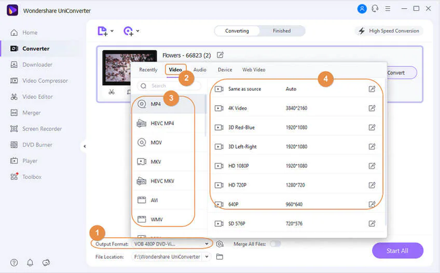Click the format Search field
This screenshot has height=273, width=440.
point(169,86)
